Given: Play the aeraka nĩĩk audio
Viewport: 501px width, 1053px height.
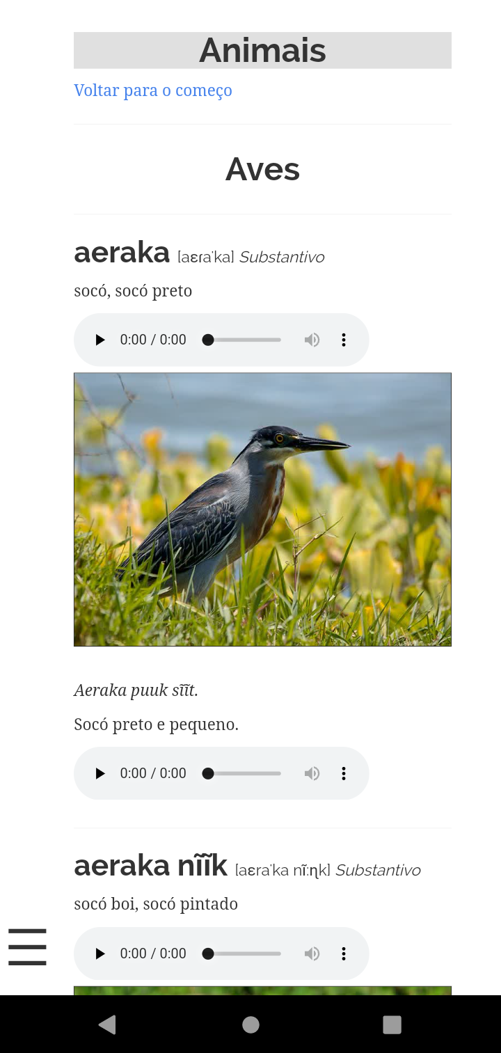Looking at the screenshot, I should pyautogui.click(x=100, y=953).
